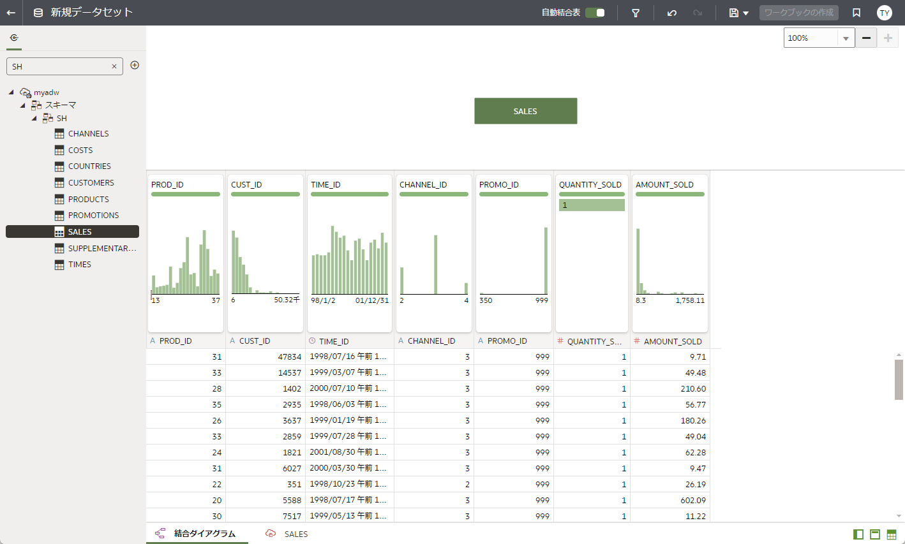The image size is (905, 544).
Task: Toggle the data panel layout icon
Action: click(x=858, y=534)
